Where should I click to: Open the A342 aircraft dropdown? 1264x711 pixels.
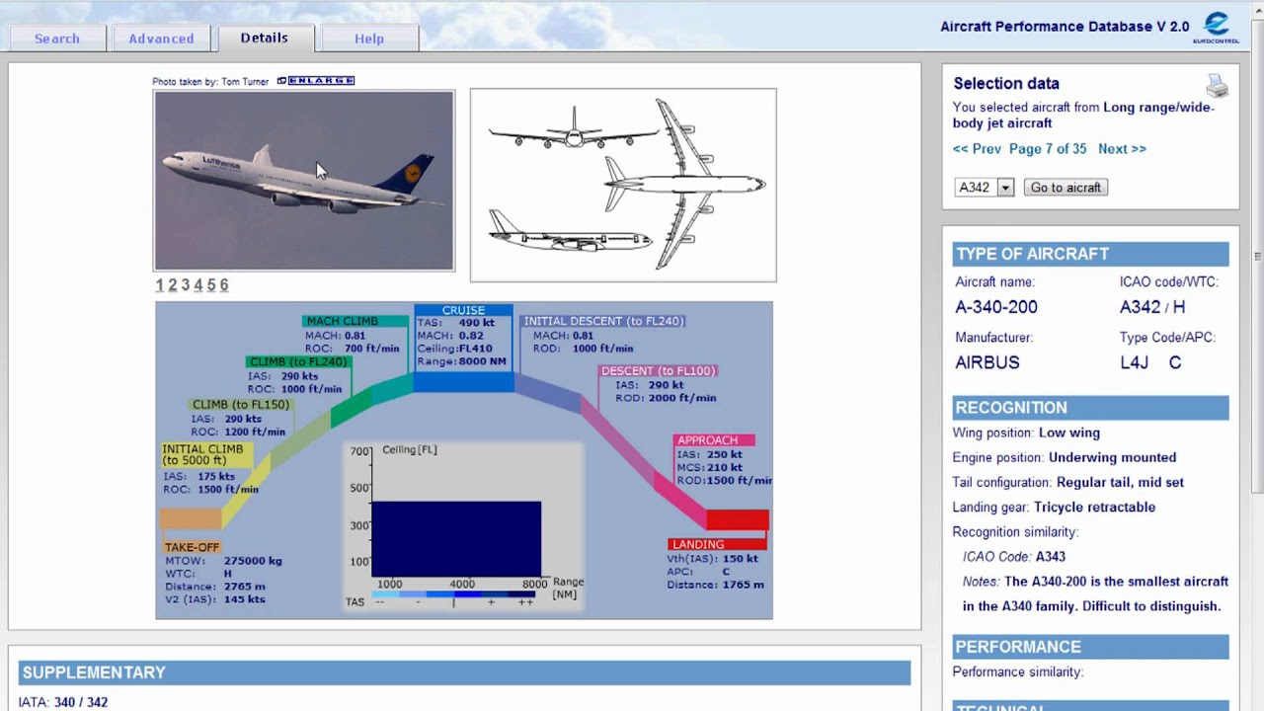(x=985, y=188)
